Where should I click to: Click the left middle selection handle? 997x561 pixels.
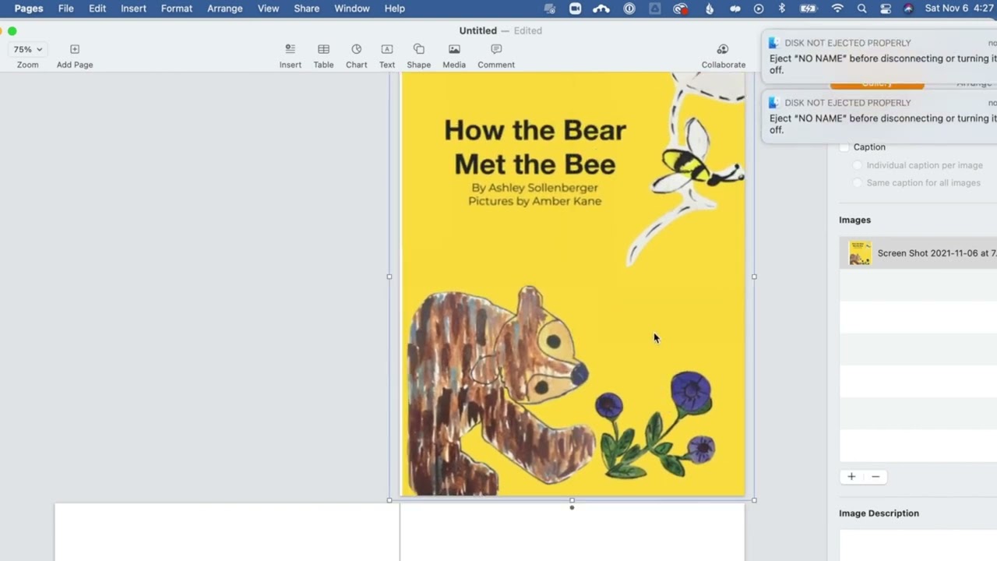389,277
